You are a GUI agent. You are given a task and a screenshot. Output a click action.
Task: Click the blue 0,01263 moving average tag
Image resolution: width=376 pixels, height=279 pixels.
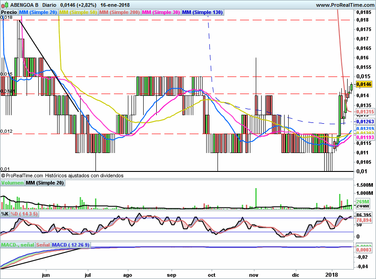[365, 121]
